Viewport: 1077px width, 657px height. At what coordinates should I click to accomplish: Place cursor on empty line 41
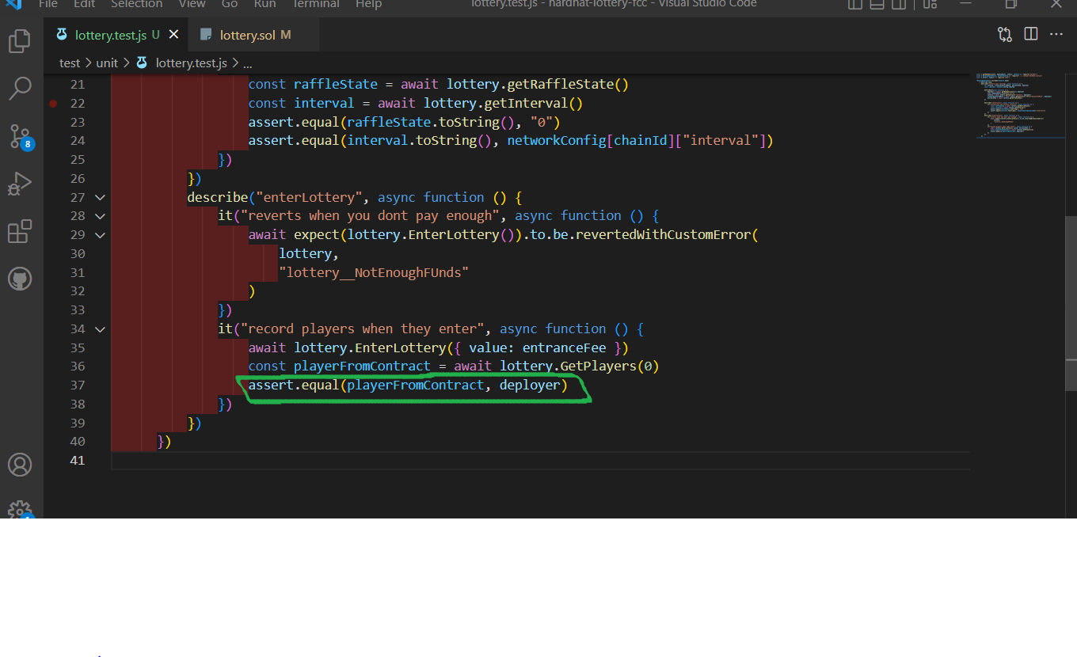[541, 460]
